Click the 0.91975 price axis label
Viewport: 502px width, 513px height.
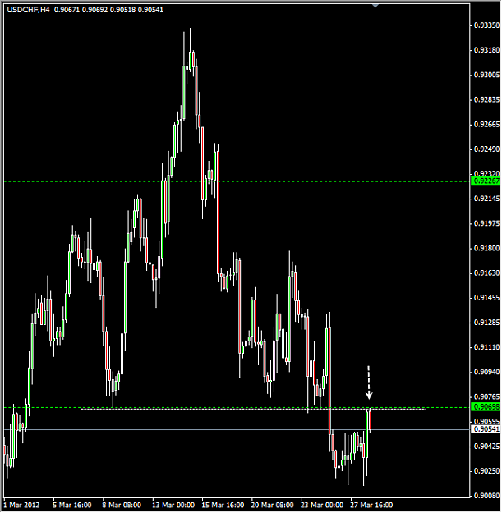click(x=487, y=223)
